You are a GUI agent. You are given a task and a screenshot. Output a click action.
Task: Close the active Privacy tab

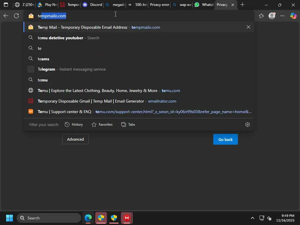[233, 5]
